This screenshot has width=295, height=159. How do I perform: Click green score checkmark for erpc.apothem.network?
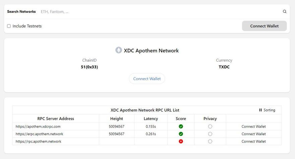181,134
